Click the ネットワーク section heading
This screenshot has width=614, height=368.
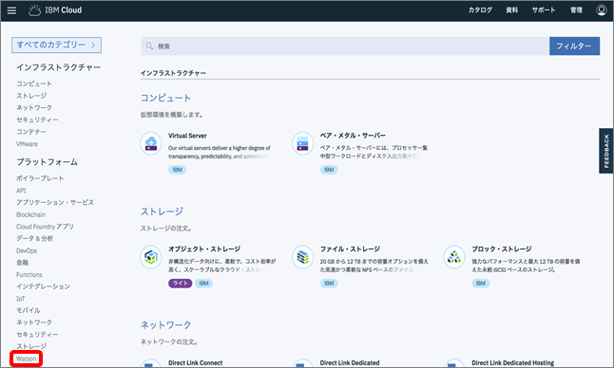165,324
